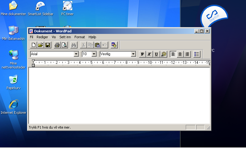Open the Rediger menu
Screen dimensions: 246x148
42,37
